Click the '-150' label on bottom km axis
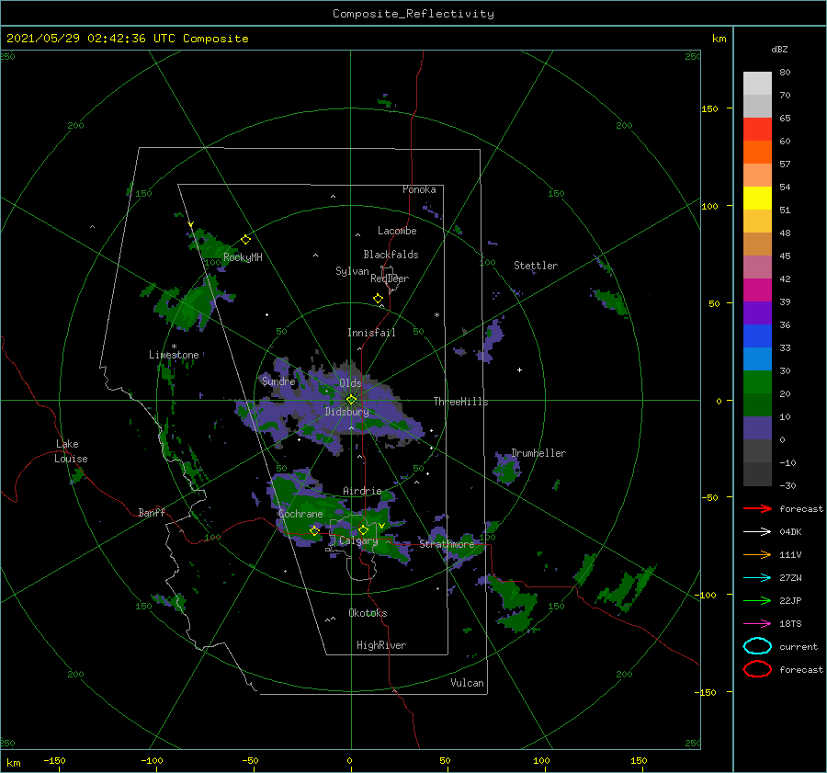This screenshot has height=773, width=827. click(54, 760)
